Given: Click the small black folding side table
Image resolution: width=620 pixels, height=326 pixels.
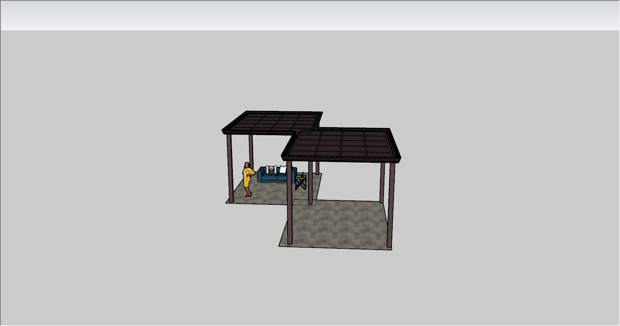Looking at the screenshot, I should pyautogui.click(x=301, y=183).
